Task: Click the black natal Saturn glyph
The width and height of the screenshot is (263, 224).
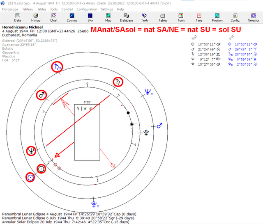Action: [x=118, y=82]
